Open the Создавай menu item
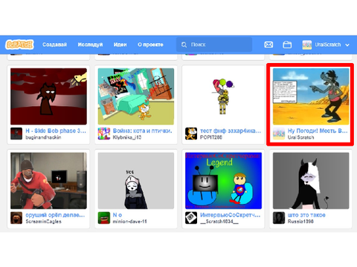The width and height of the screenshot is (357, 267). [x=54, y=44]
